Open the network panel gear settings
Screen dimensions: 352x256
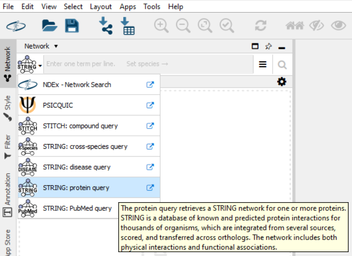pyautogui.click(x=282, y=81)
